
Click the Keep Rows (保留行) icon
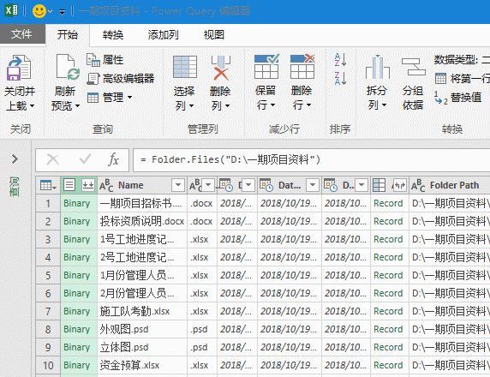coord(266,67)
